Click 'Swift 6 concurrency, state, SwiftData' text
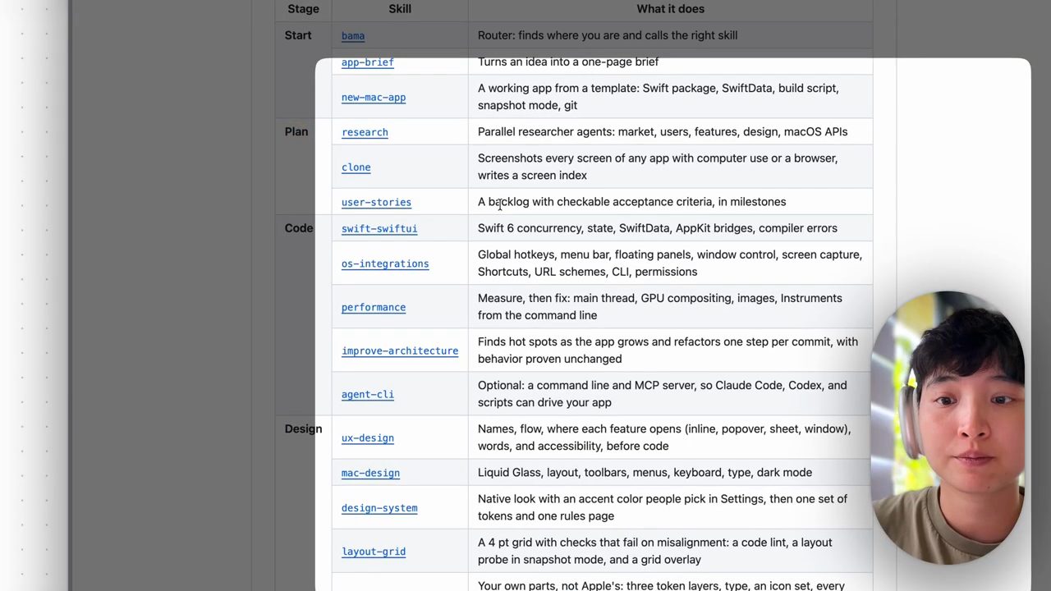The width and height of the screenshot is (1051, 591). [x=658, y=228]
